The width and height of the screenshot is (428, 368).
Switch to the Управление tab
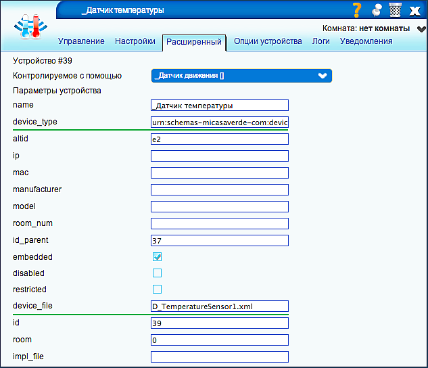[81, 41]
